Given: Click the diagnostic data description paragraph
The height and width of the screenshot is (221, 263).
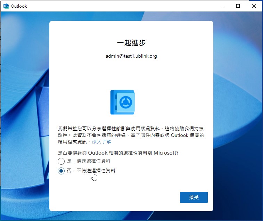Looking at the screenshot, I should click(131, 135).
